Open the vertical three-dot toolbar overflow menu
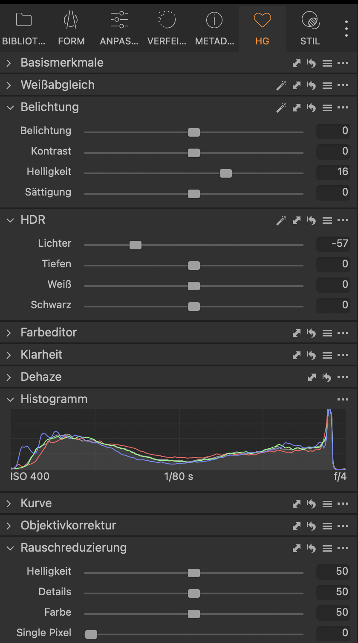 click(346, 28)
